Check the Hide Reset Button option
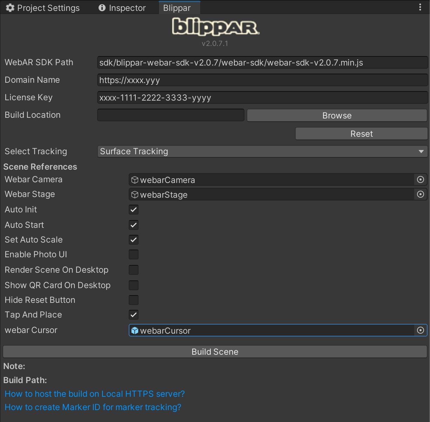The width and height of the screenshot is (430, 422). pos(134,300)
